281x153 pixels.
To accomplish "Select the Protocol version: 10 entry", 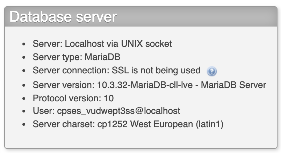I will coord(73,99).
